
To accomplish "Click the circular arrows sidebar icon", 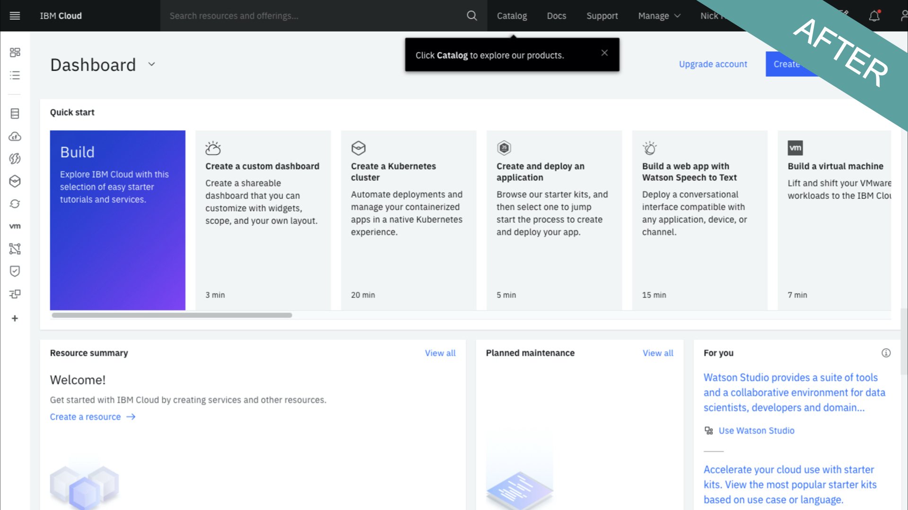I will click(x=15, y=204).
